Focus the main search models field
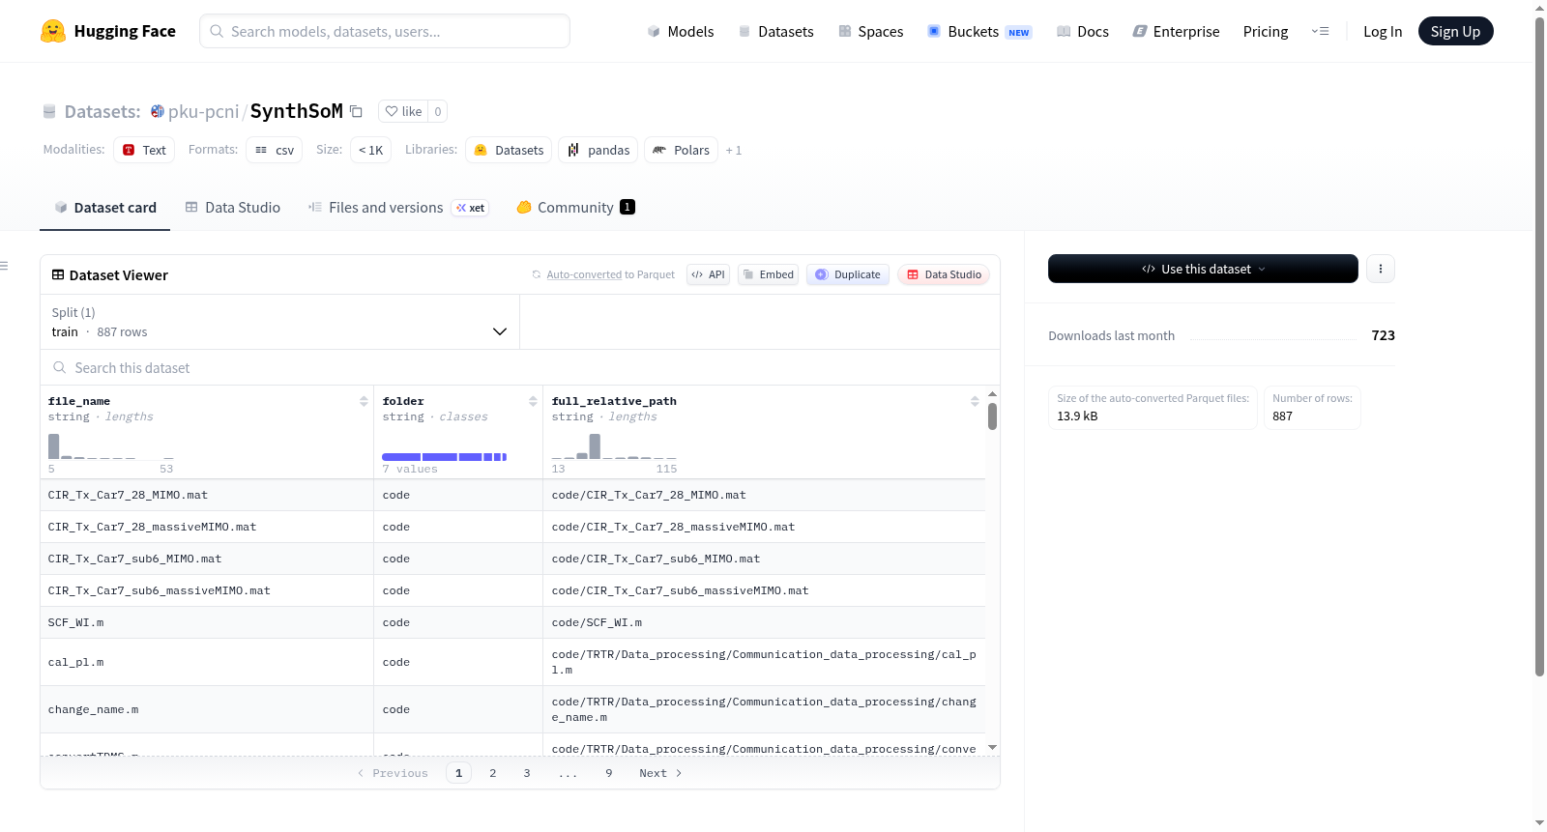This screenshot has width=1547, height=832. (x=385, y=31)
